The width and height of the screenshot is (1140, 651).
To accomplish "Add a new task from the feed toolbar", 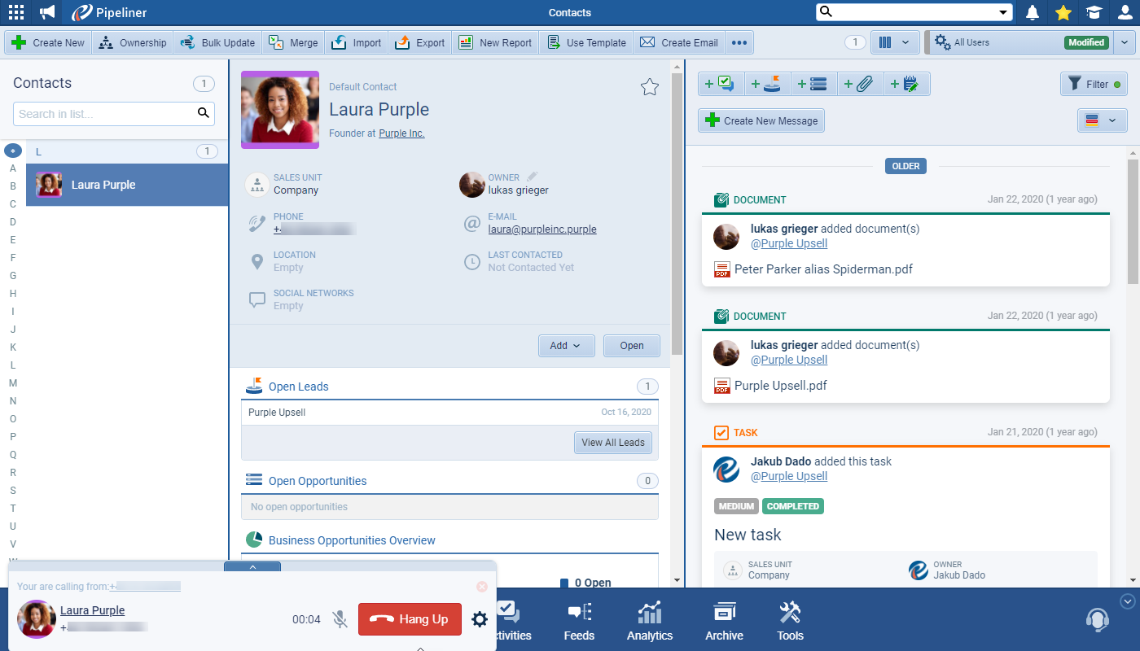I will [x=720, y=84].
